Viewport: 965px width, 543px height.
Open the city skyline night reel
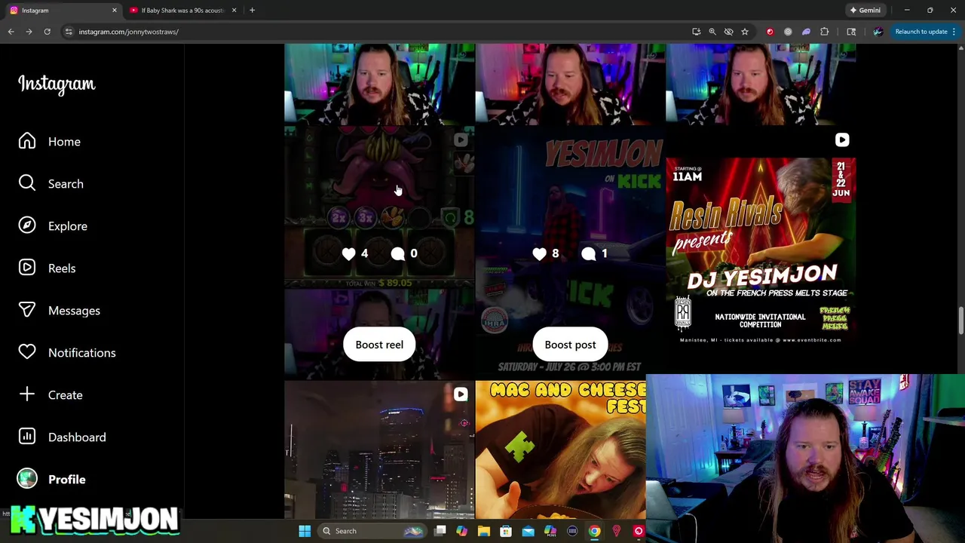pos(379,450)
